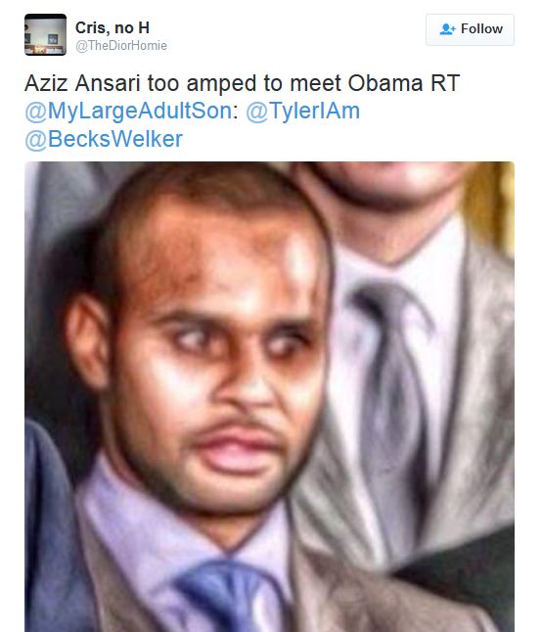
Task: Click the word Follow label
Action: (x=481, y=29)
